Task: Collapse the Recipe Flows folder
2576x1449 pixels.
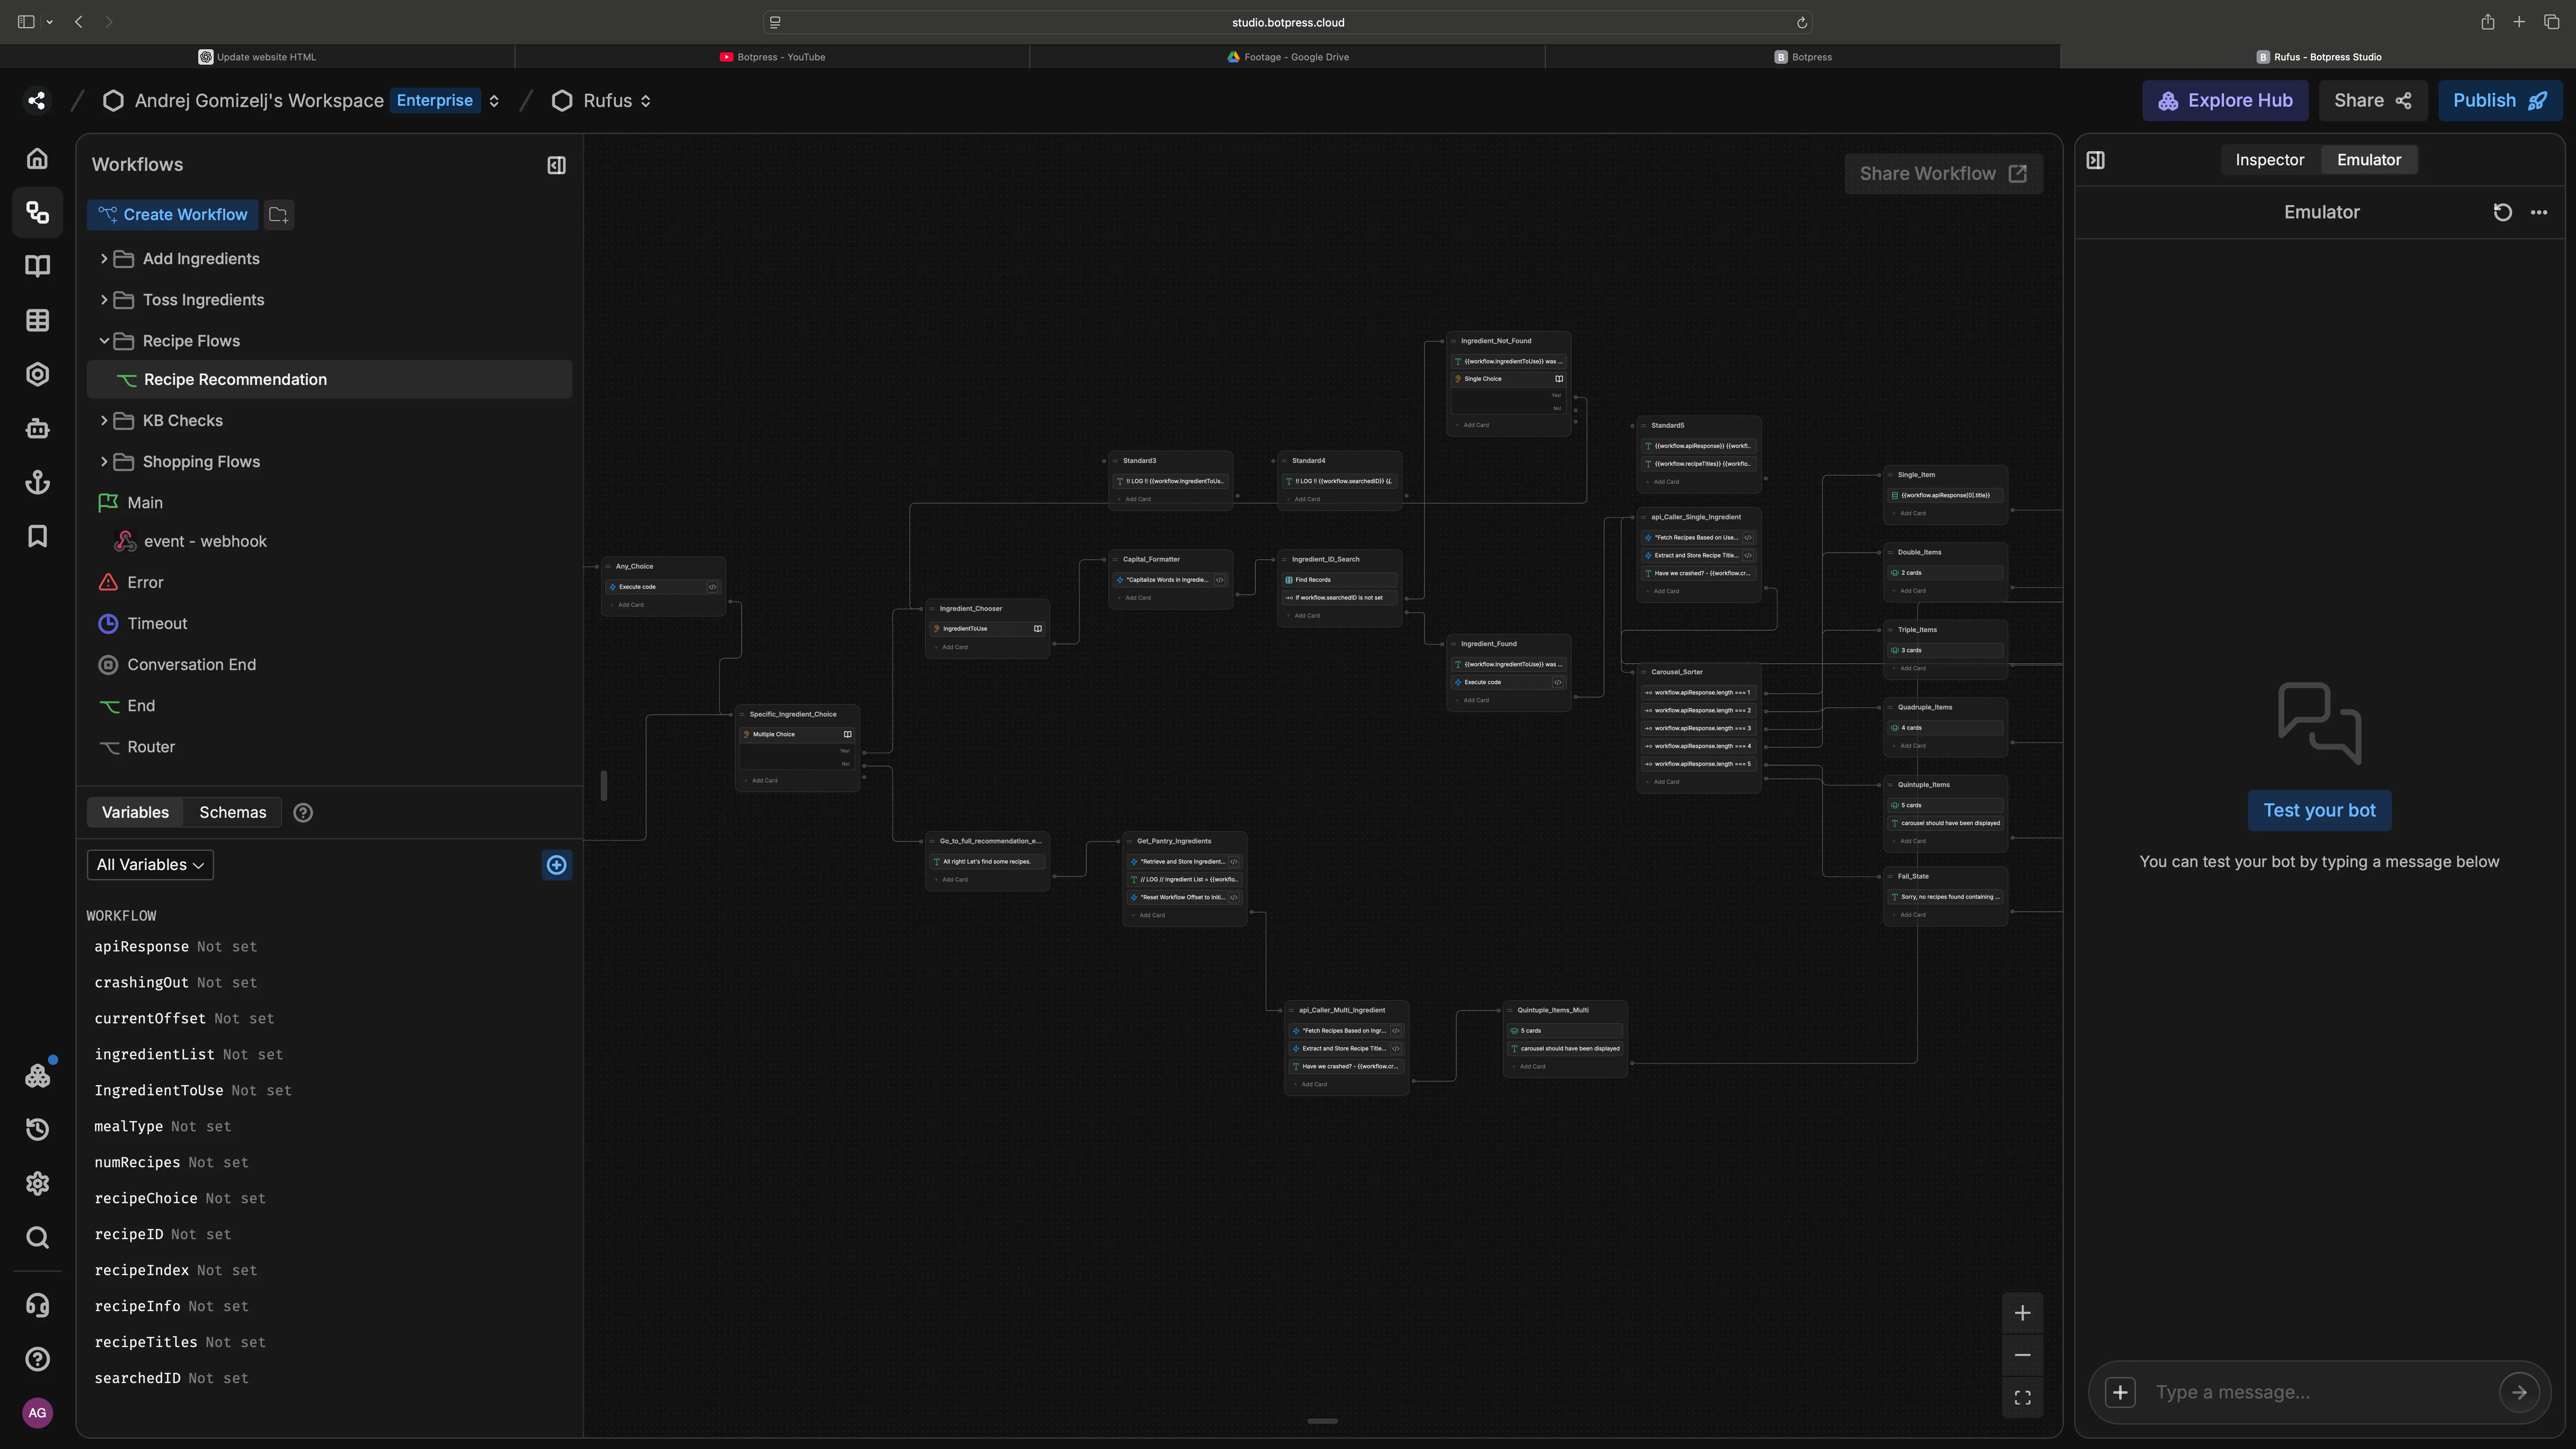Action: [103, 340]
